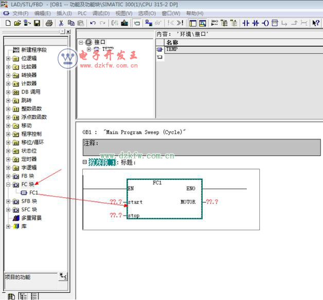Open the 编辑(E) menu
Viewport: 323px width, 300px height.
(x=43, y=13)
